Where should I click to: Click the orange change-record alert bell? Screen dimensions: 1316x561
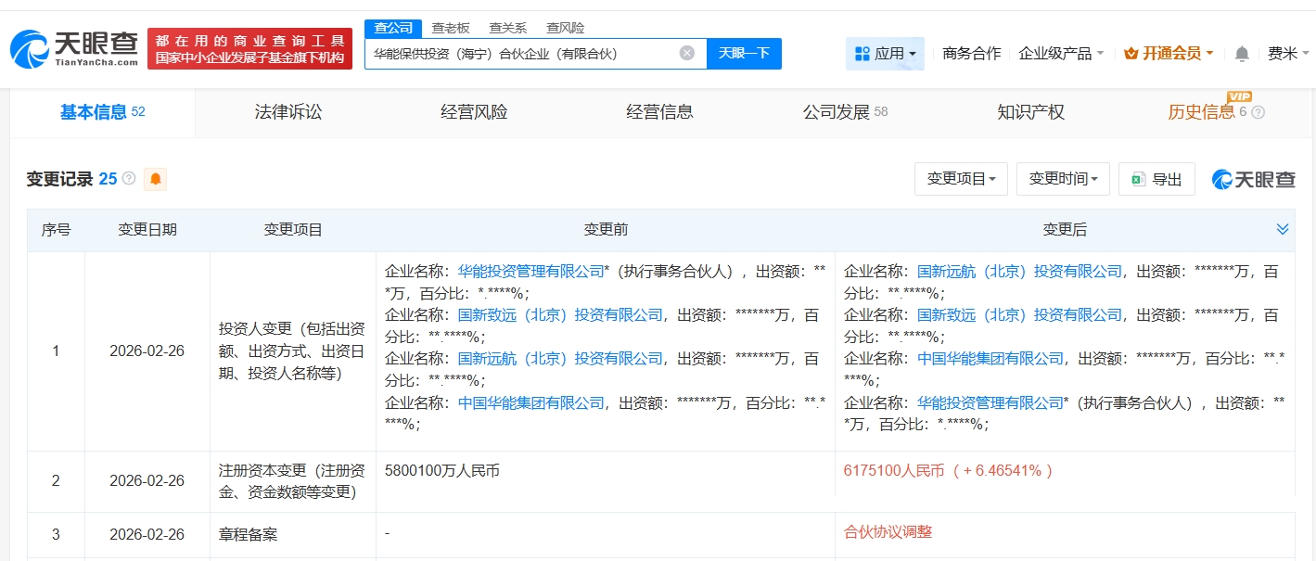[155, 179]
